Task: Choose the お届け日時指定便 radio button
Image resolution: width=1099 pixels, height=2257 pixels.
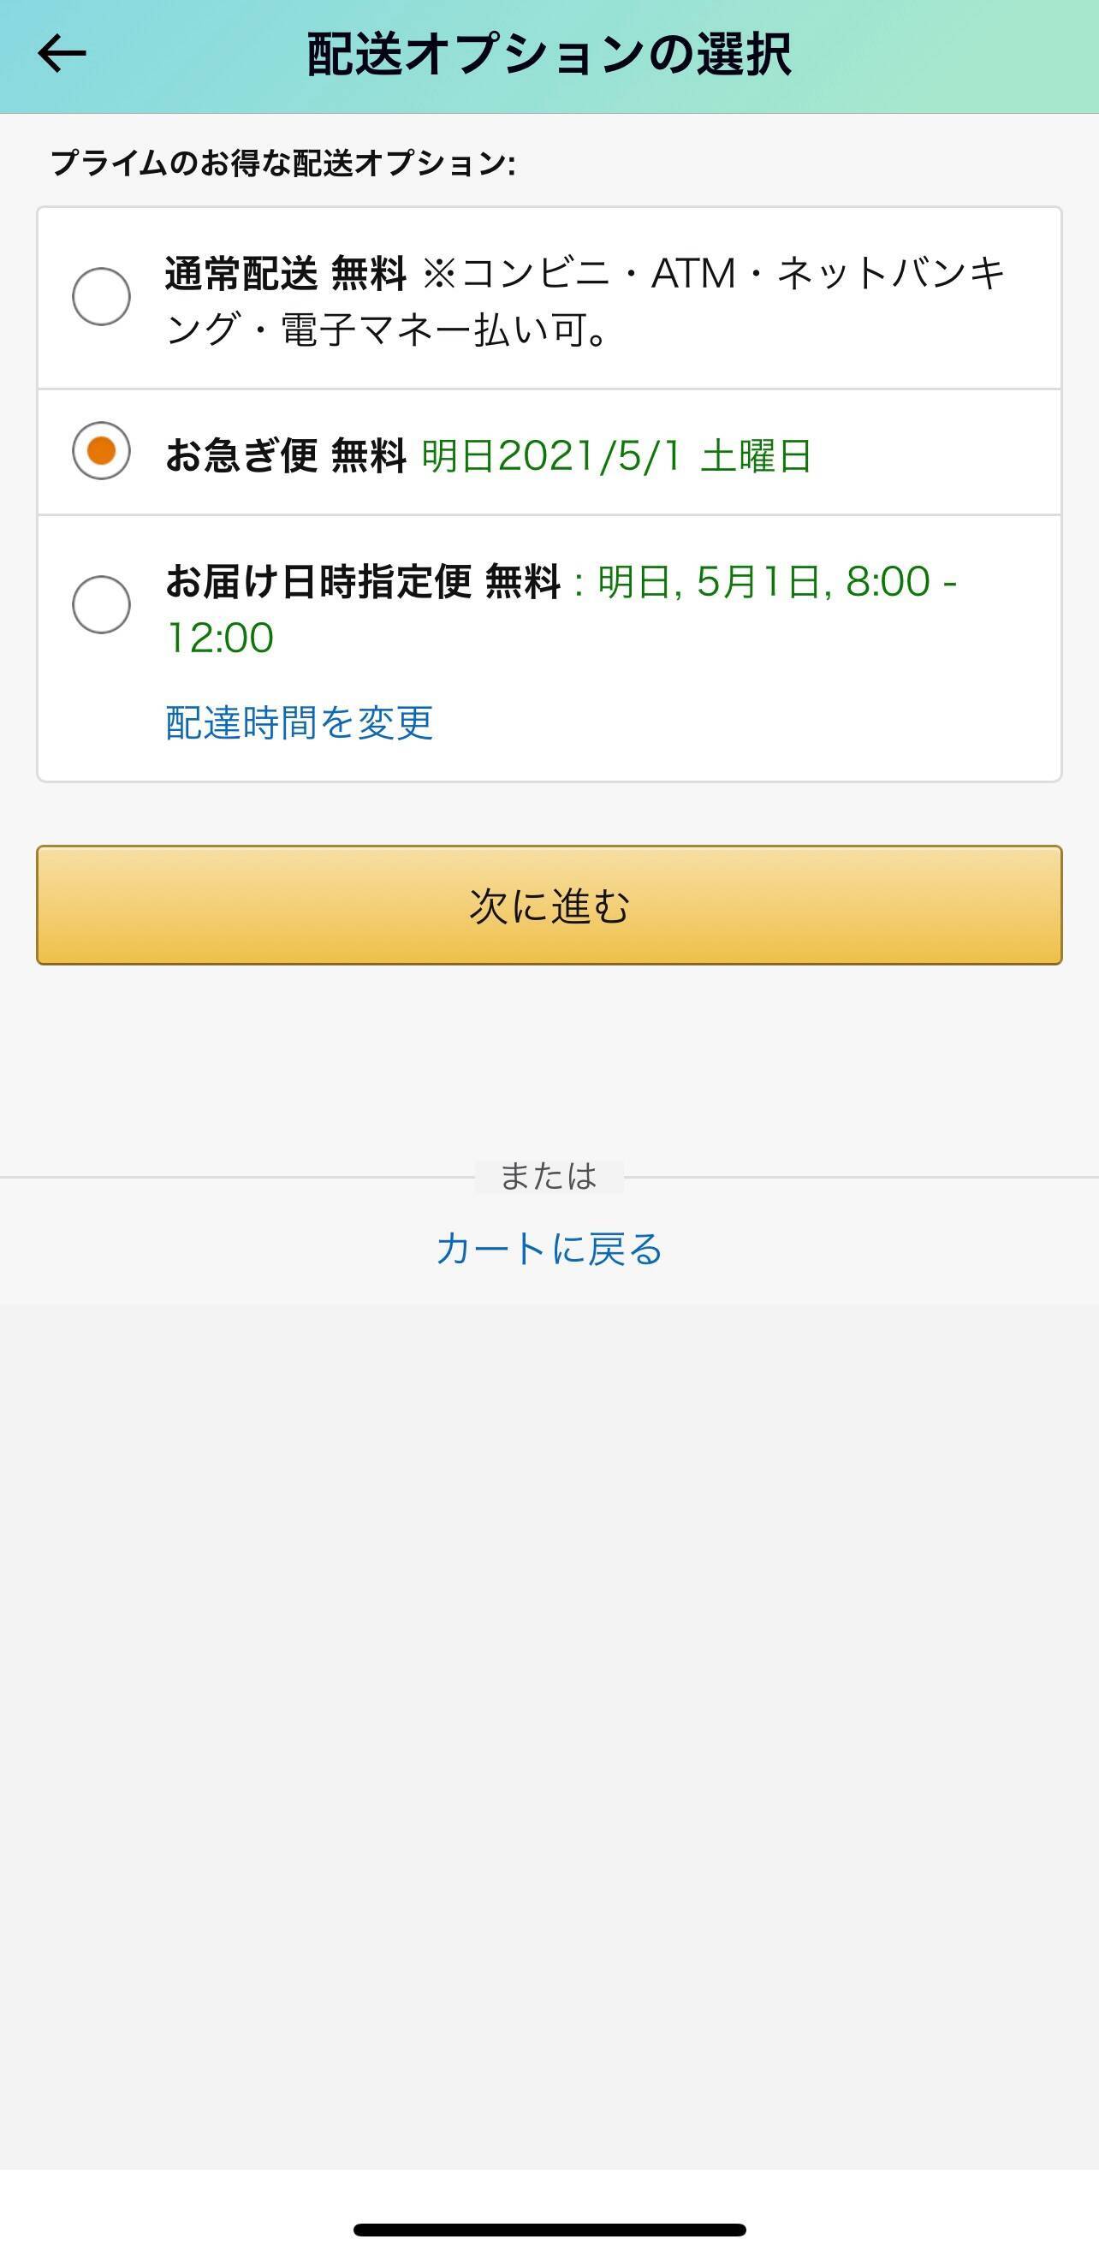Action: (x=102, y=604)
